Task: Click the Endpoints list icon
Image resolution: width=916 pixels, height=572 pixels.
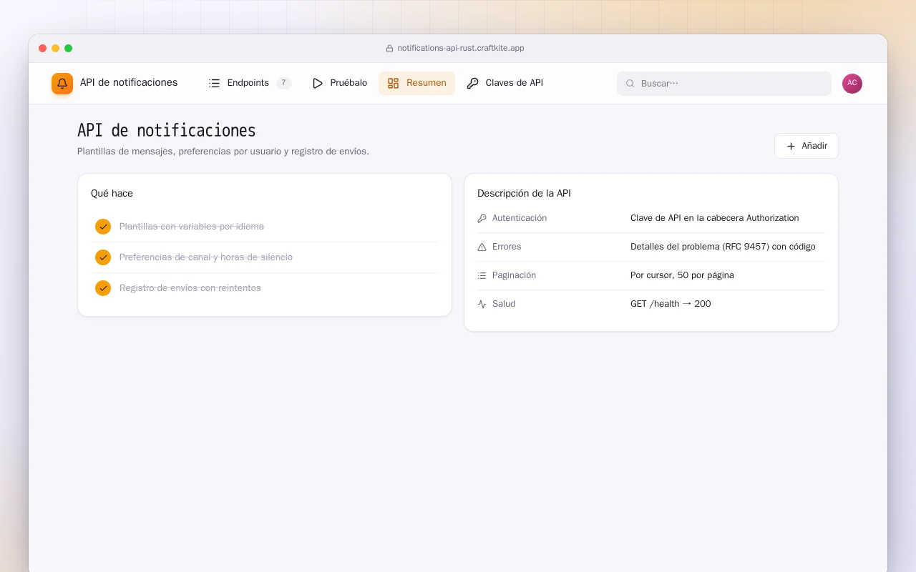Action: point(214,83)
